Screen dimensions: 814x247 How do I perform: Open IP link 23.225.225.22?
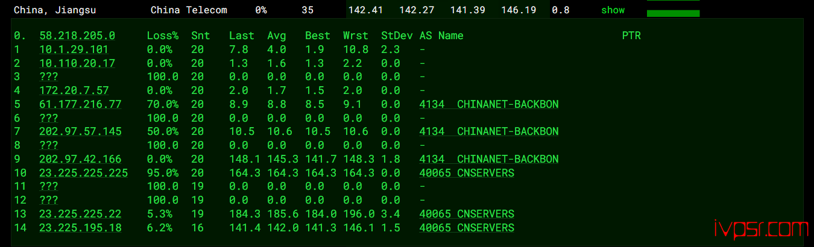[80, 214]
